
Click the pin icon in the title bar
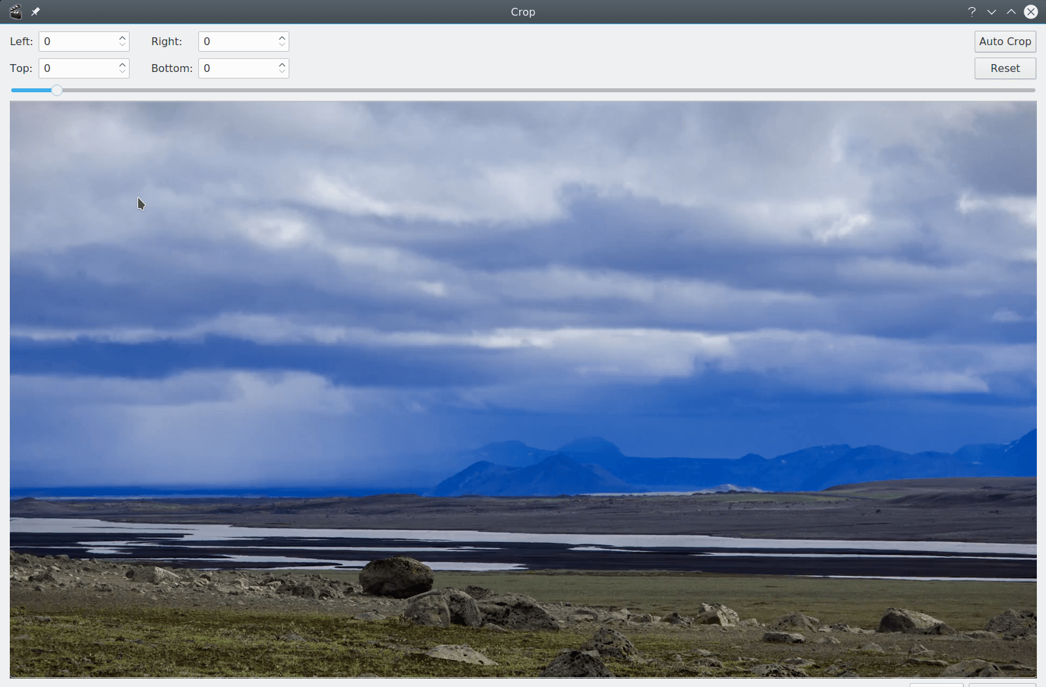(35, 12)
